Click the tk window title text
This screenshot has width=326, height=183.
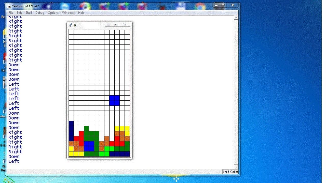(75, 25)
